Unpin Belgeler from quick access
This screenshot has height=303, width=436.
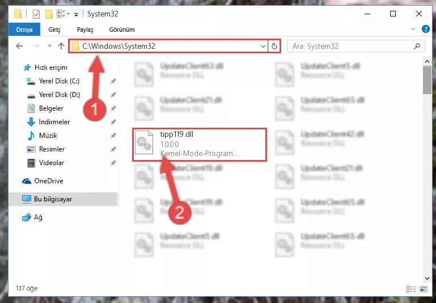pos(113,108)
